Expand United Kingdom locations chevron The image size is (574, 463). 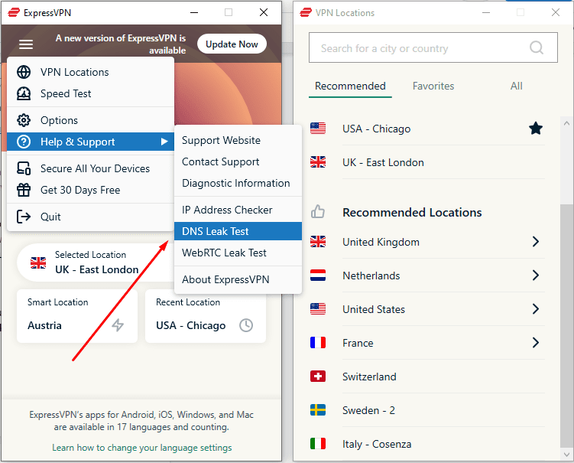[x=536, y=242]
